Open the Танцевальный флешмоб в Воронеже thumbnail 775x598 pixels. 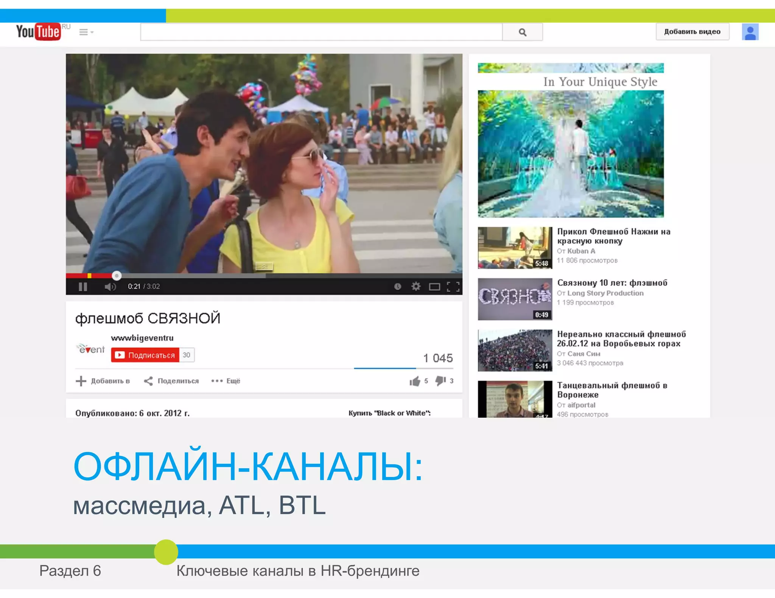[x=515, y=399]
